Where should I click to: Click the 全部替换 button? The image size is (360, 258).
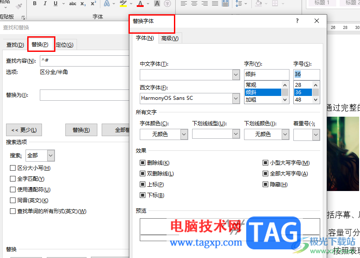[x=116, y=130]
